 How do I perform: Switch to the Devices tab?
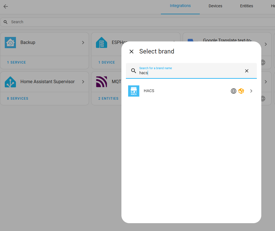215,6
